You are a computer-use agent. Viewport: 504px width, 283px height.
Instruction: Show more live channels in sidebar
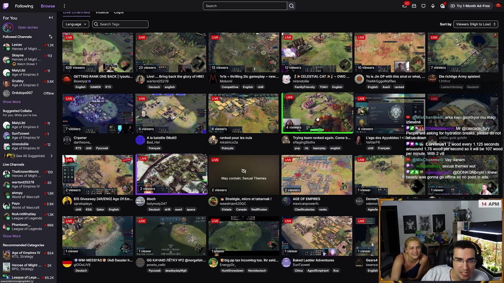pos(11,236)
